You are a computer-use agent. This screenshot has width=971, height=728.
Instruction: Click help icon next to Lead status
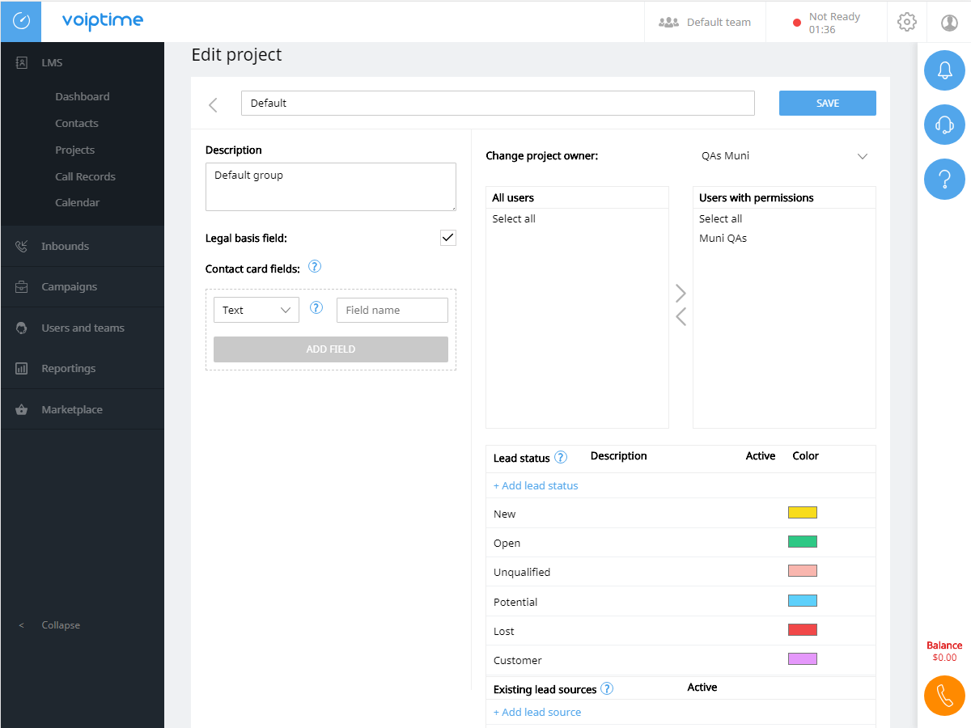[561, 457]
